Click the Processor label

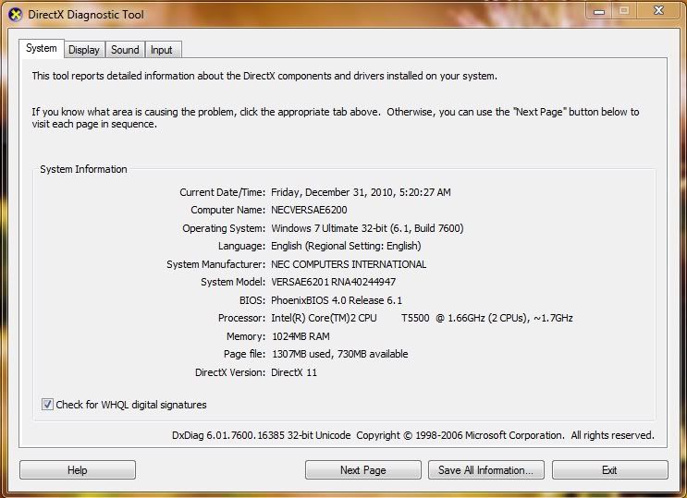242,318
